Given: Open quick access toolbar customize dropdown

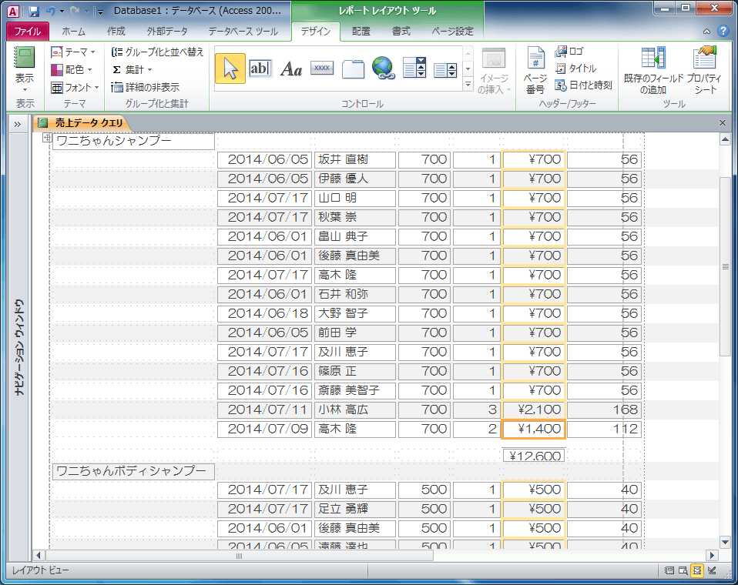Looking at the screenshot, I should pyautogui.click(x=100, y=12).
